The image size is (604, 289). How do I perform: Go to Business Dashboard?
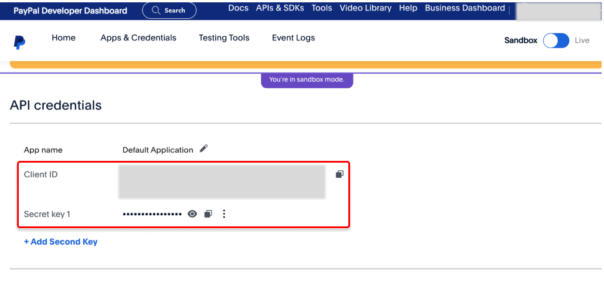tap(465, 8)
